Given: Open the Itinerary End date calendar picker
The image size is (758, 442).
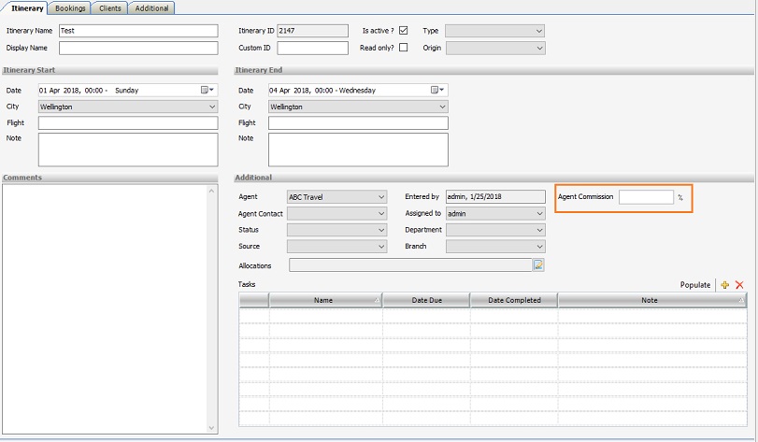Looking at the screenshot, I should click(436, 91).
